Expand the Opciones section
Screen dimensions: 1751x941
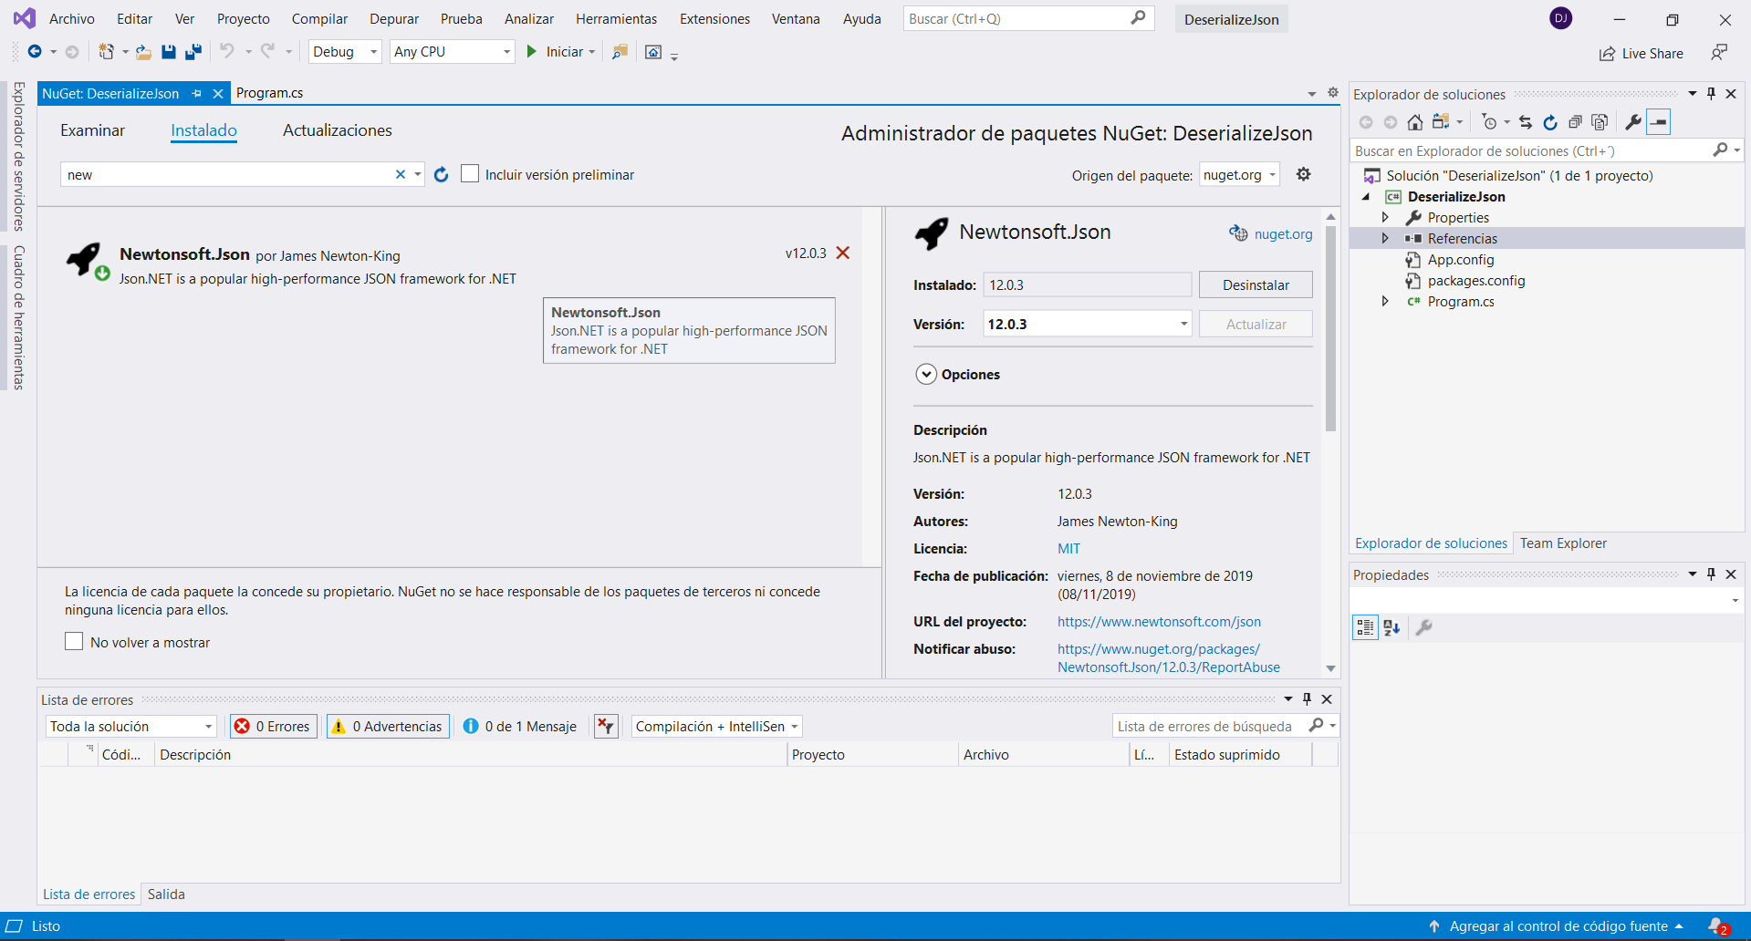click(x=926, y=375)
